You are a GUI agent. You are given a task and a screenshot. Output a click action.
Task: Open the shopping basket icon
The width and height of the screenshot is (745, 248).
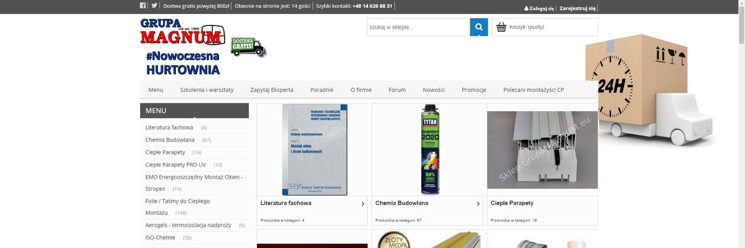[x=501, y=27]
